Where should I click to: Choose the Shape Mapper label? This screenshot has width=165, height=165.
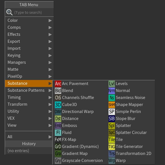pyautogui.click(x=129, y=105)
